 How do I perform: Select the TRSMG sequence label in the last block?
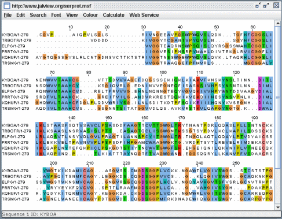(x=16, y=199)
